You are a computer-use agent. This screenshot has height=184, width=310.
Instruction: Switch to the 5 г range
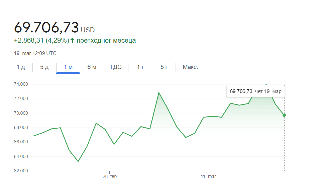(164, 67)
